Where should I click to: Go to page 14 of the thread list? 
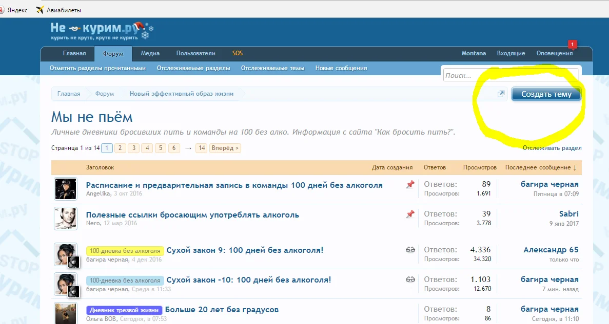click(x=202, y=148)
